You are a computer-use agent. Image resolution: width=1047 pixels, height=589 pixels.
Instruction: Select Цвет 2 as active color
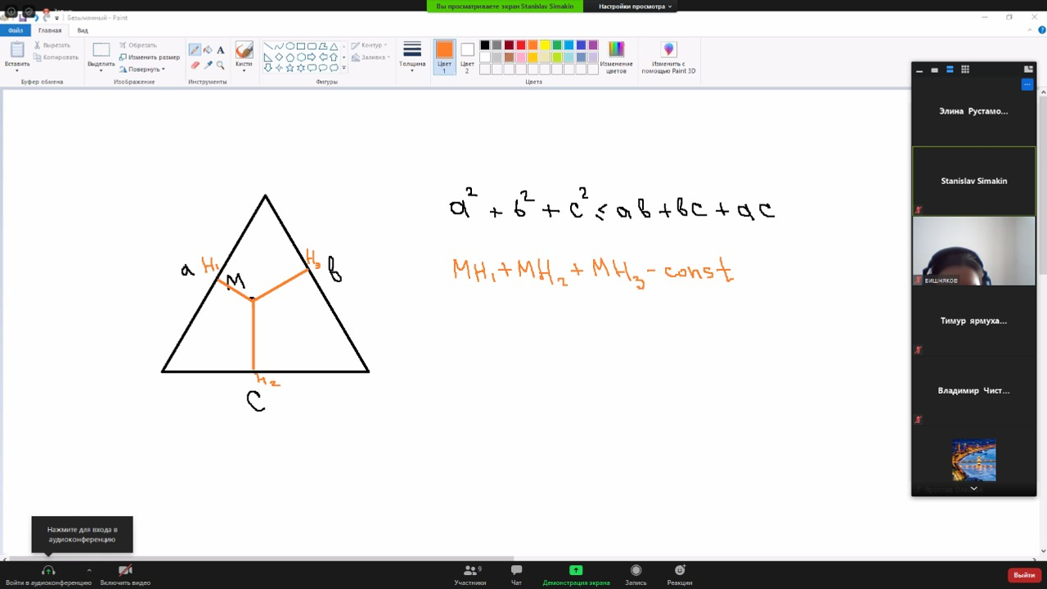click(467, 56)
